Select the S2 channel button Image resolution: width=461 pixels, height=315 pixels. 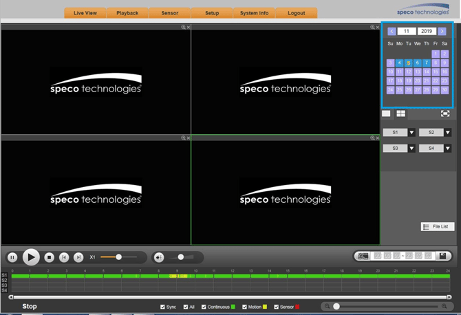[431, 133]
